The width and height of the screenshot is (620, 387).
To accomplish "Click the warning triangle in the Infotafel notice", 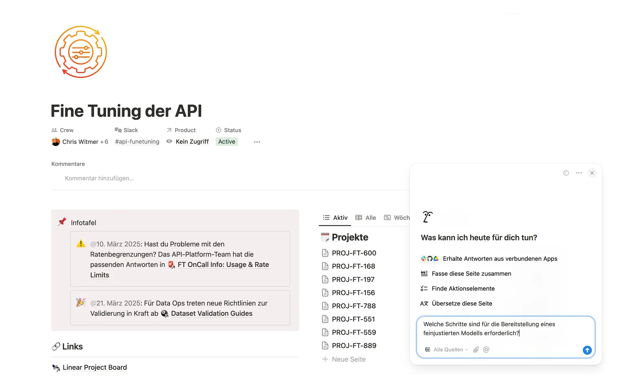I will click(81, 244).
